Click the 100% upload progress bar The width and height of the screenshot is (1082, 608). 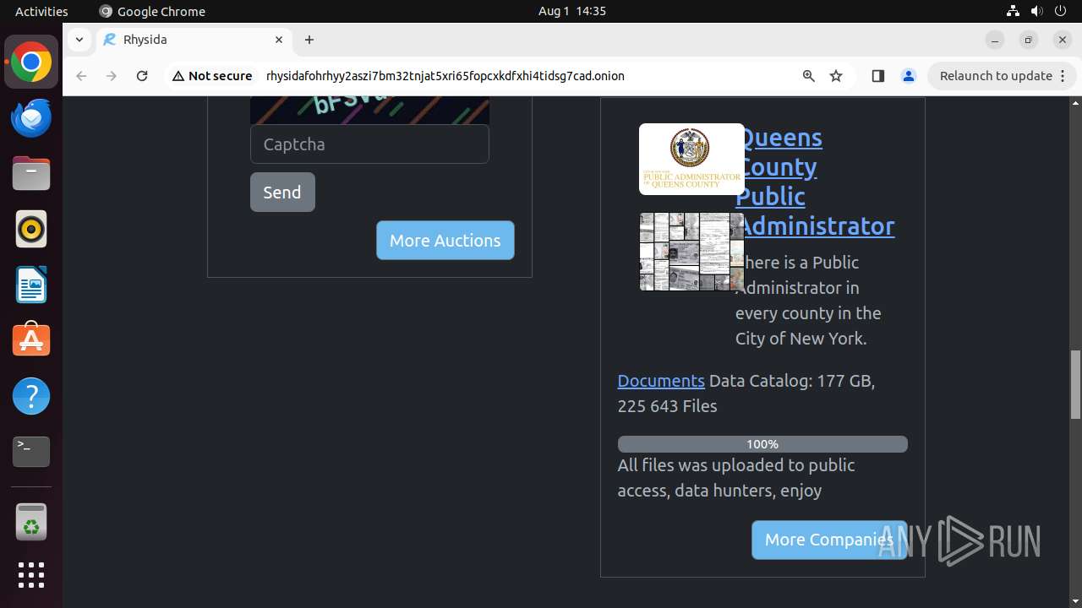tap(762, 444)
